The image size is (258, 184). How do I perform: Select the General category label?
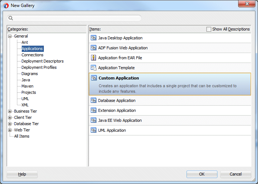pyautogui.click(x=21, y=36)
